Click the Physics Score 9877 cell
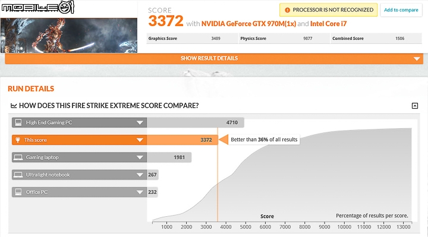 tap(284, 39)
